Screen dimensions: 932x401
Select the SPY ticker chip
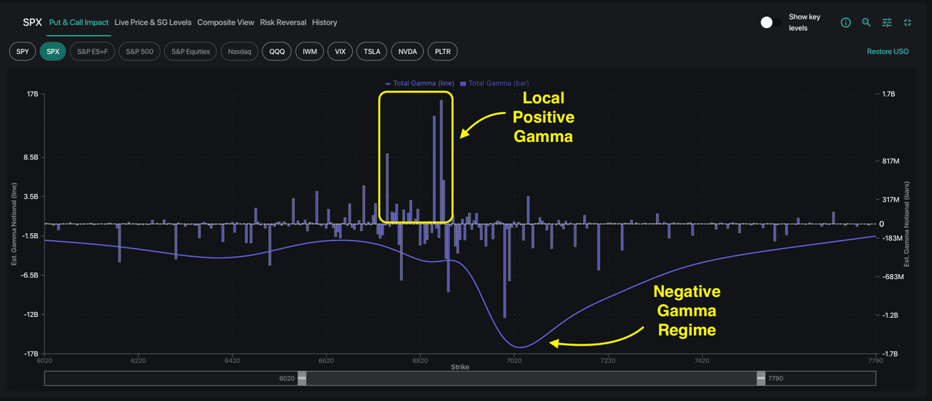pos(23,52)
